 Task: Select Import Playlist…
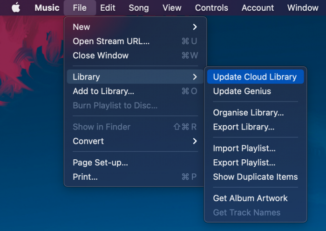(256, 148)
